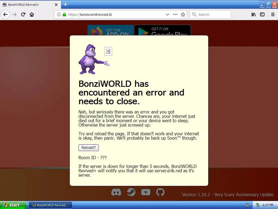
Task: Click the Reload? button in the error dialog
Action: coord(89,148)
